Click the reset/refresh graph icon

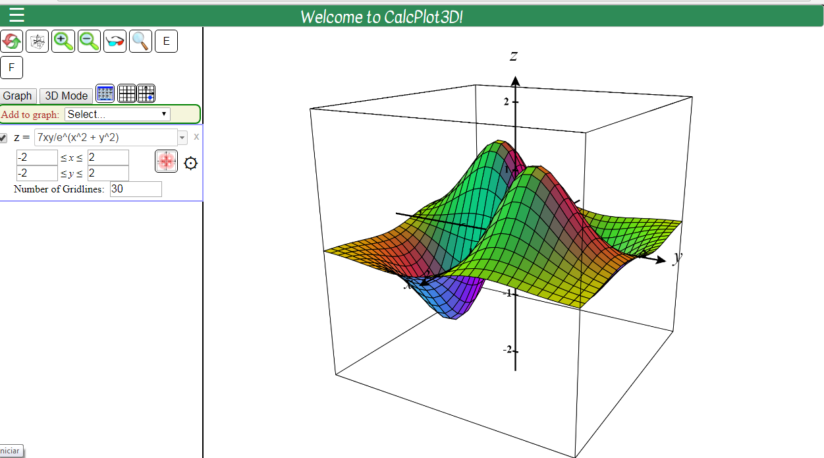(x=11, y=41)
